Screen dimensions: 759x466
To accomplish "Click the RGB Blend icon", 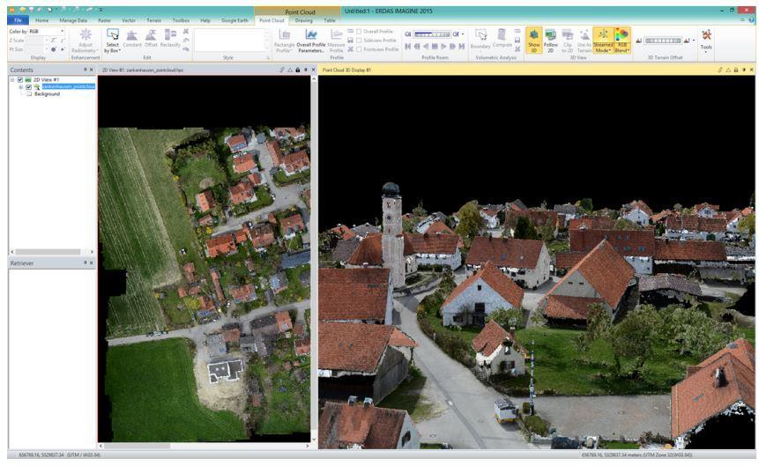I will 621,41.
